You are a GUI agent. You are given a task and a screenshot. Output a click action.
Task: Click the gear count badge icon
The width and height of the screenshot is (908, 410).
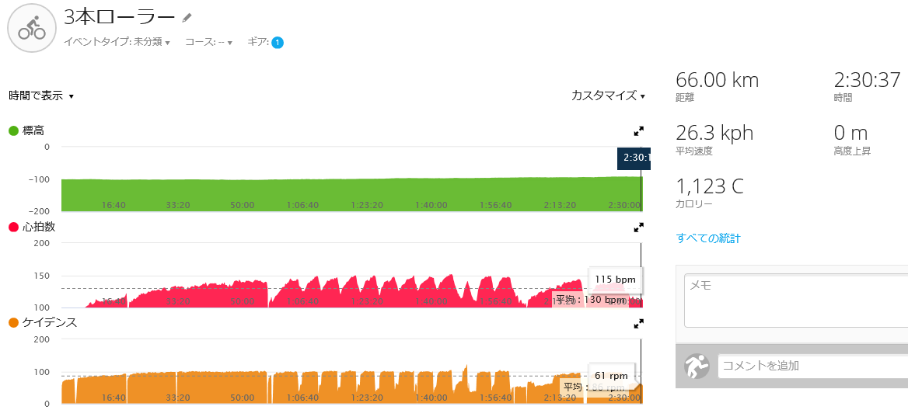(278, 43)
